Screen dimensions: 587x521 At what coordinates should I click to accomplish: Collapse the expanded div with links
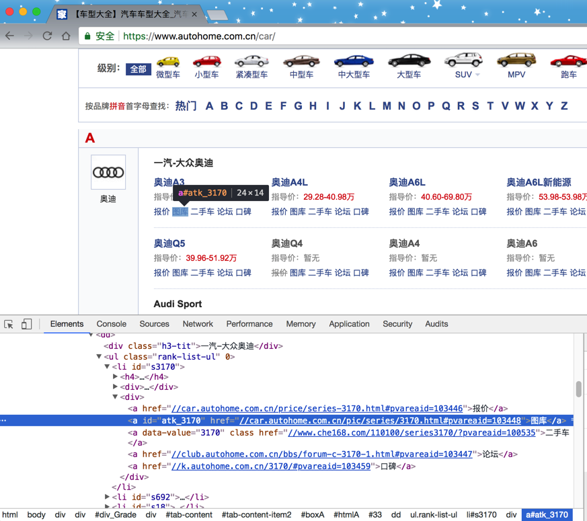tap(115, 397)
